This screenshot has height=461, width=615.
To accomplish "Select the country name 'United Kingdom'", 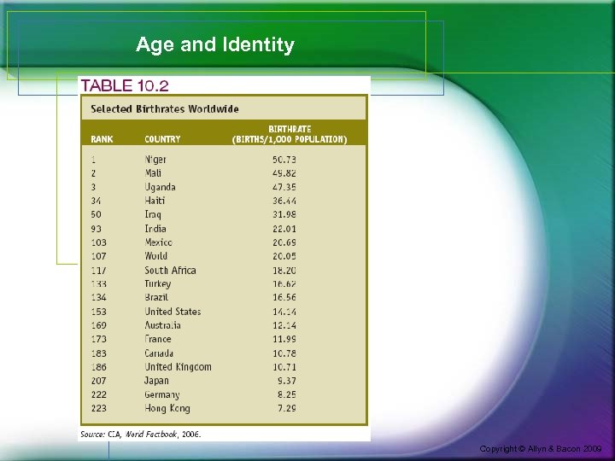I will tap(178, 367).
